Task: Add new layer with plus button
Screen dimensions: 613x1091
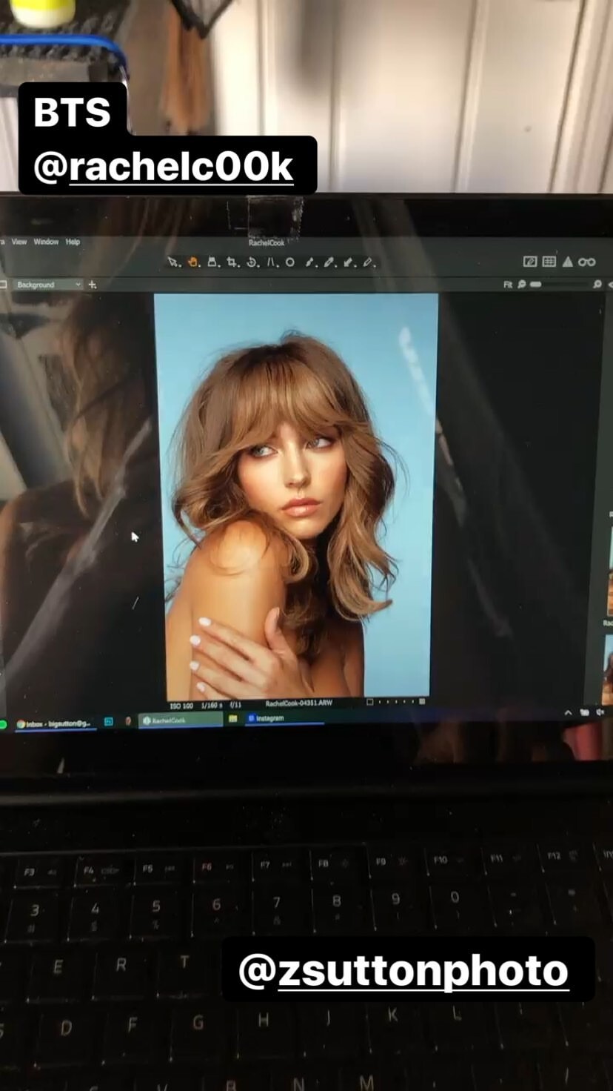Action: click(93, 285)
